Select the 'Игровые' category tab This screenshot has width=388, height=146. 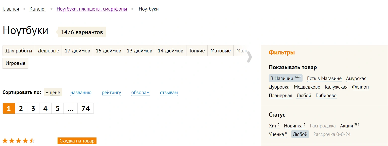tap(15, 63)
